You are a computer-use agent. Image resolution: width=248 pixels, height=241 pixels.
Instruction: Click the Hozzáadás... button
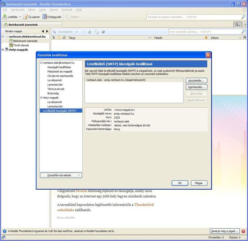click(196, 80)
